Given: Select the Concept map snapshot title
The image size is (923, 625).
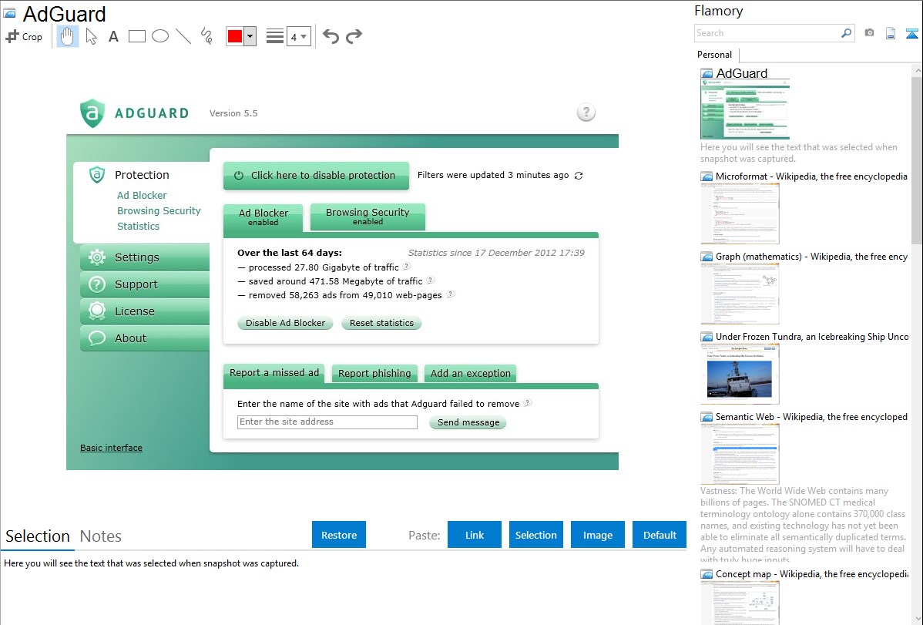Looking at the screenshot, I should 812,573.
